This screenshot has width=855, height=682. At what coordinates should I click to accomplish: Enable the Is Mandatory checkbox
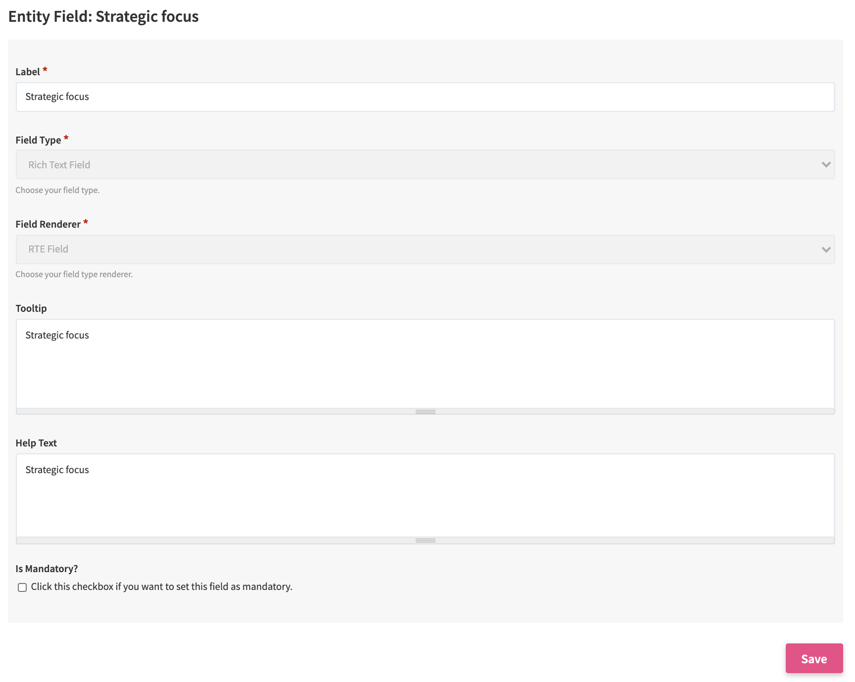coord(22,587)
